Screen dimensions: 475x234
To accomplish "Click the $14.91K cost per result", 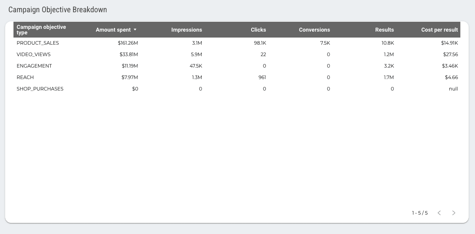I will coord(450,43).
